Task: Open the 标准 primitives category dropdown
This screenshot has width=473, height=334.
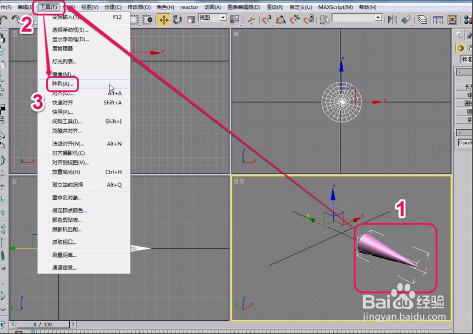Action: (466, 59)
